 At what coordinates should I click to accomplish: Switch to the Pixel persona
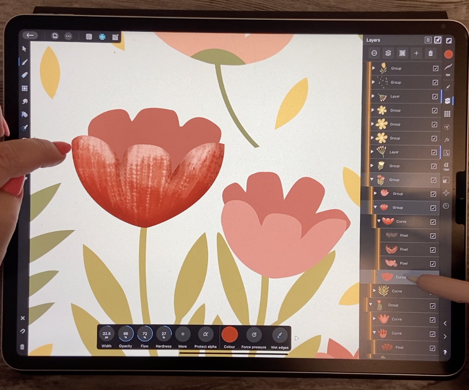102,37
